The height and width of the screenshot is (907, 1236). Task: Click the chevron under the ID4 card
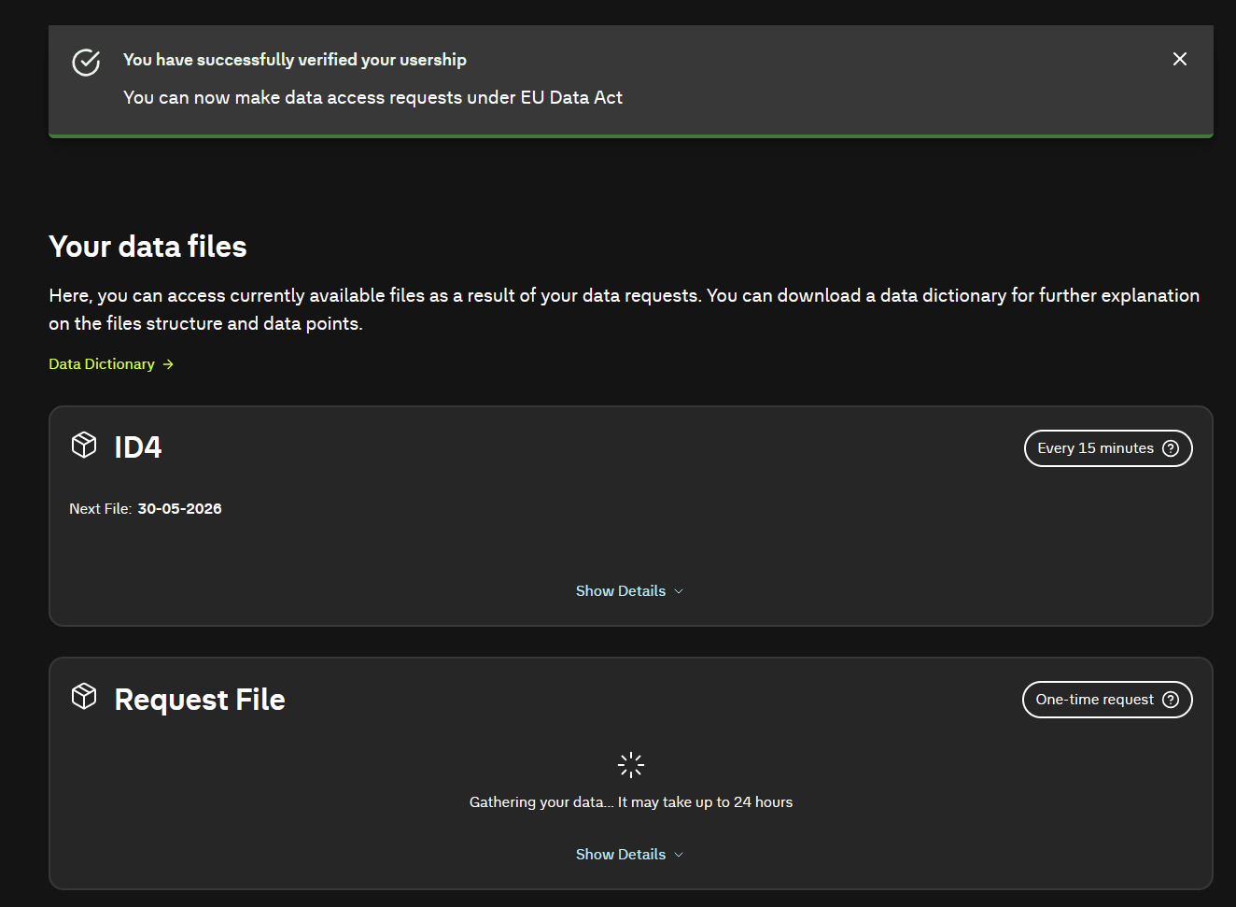(x=679, y=591)
